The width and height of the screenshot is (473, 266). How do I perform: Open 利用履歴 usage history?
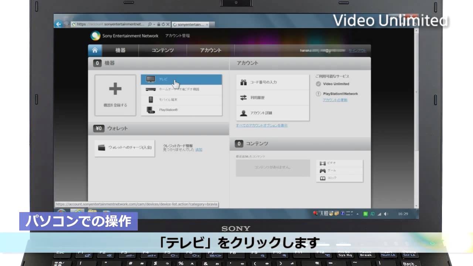click(273, 98)
